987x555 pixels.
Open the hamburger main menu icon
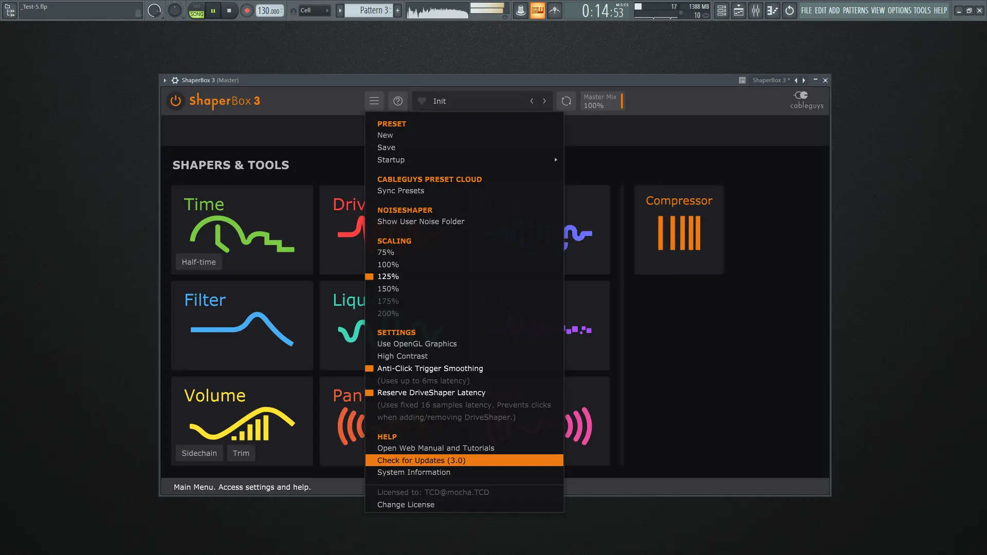tap(374, 101)
